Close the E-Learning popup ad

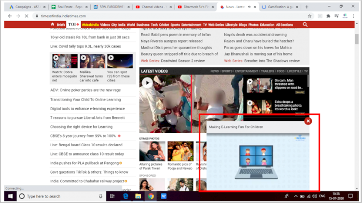point(308,121)
